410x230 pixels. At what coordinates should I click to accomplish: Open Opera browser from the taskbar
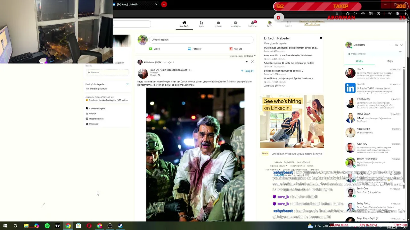(89, 226)
